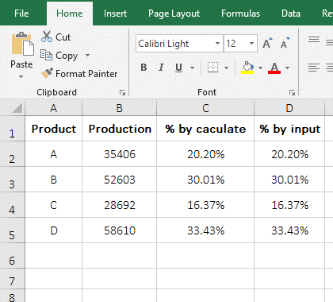Click the top align icon
Screen dimensions: 333x302
(x=314, y=40)
